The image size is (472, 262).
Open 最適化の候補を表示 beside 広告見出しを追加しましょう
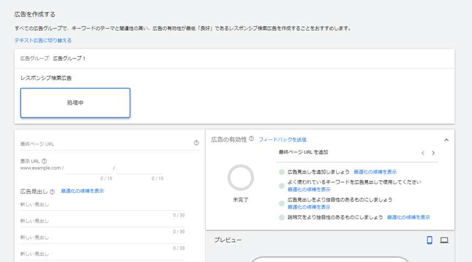[x=375, y=172]
